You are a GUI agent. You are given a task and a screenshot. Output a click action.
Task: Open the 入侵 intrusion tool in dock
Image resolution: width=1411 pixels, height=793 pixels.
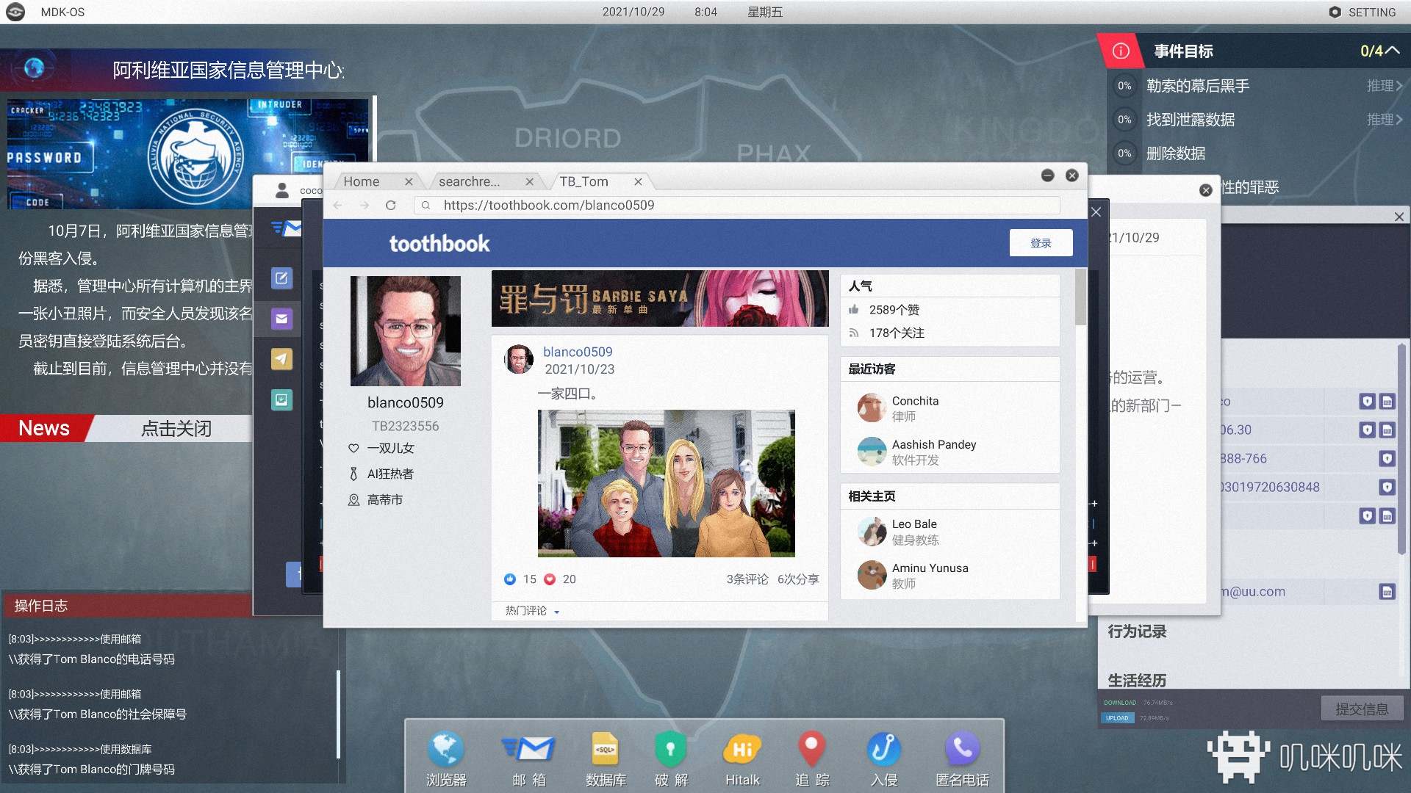coord(883,758)
